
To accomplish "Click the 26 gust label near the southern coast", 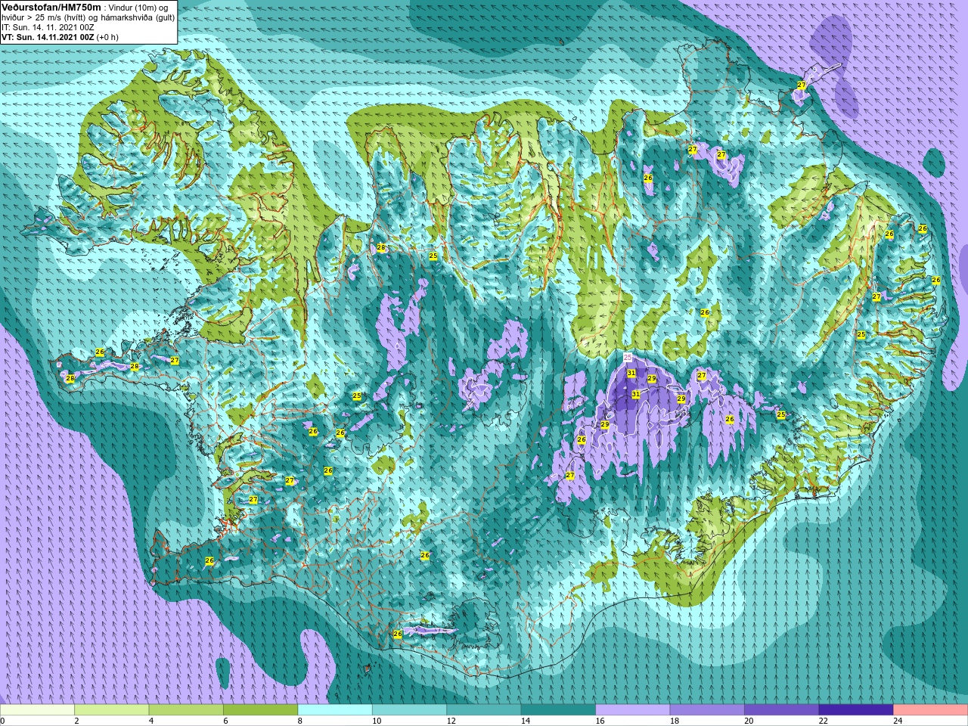I will click(x=398, y=634).
